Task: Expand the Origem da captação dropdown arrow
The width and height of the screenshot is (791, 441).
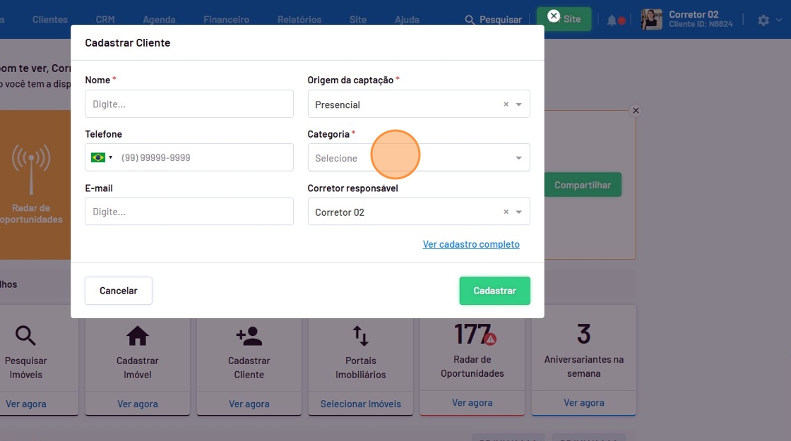Action: (x=519, y=104)
